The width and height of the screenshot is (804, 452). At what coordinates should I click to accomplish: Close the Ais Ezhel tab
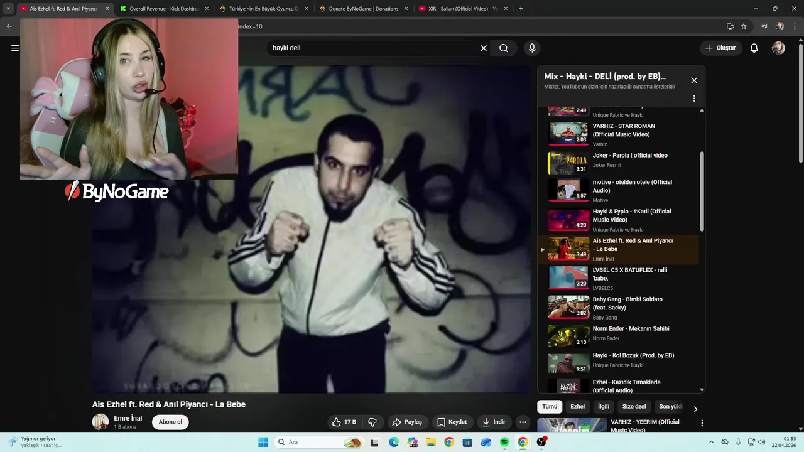107,9
